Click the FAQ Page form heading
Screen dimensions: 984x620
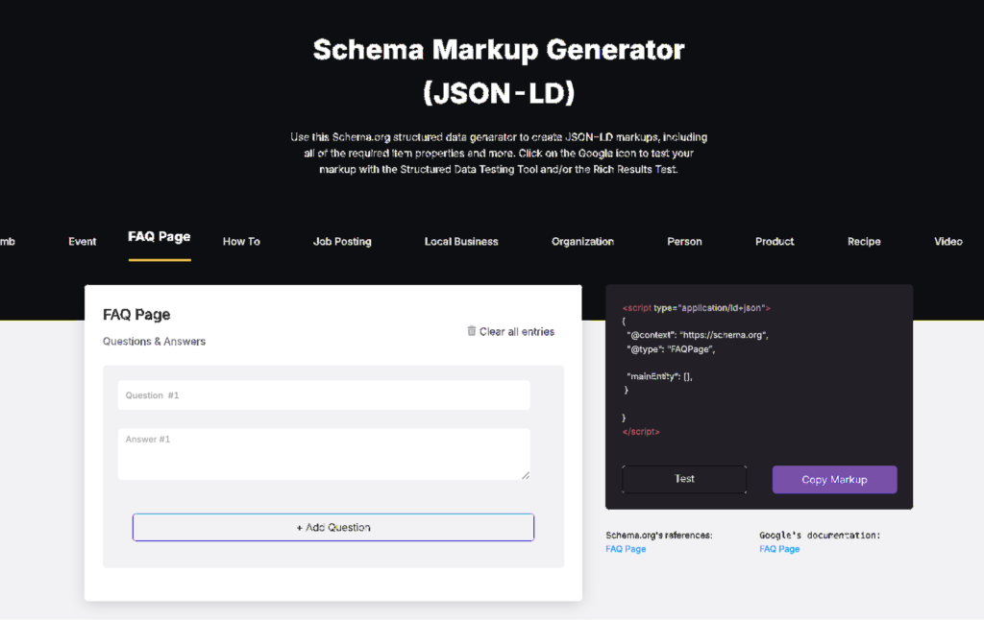(x=136, y=314)
